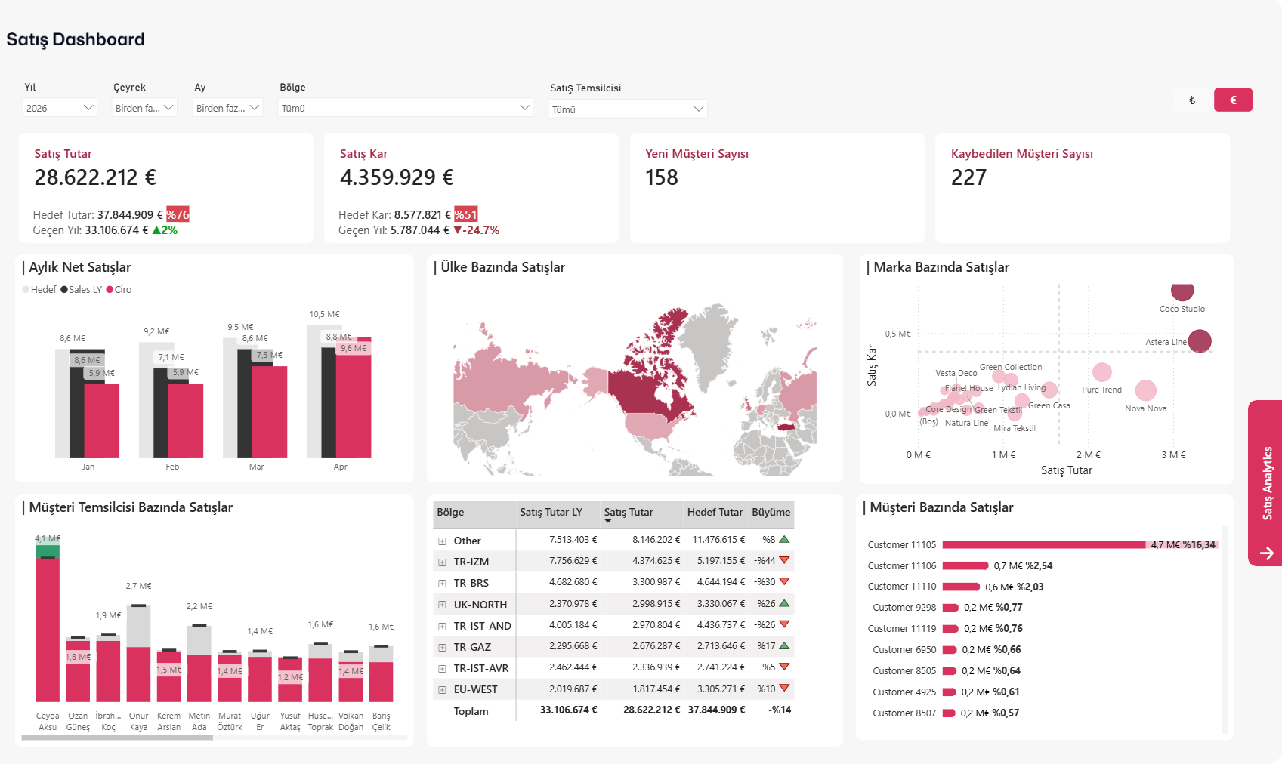Expand the EU-WEST region row
Viewport: 1282px width, 764px height.
(x=442, y=689)
